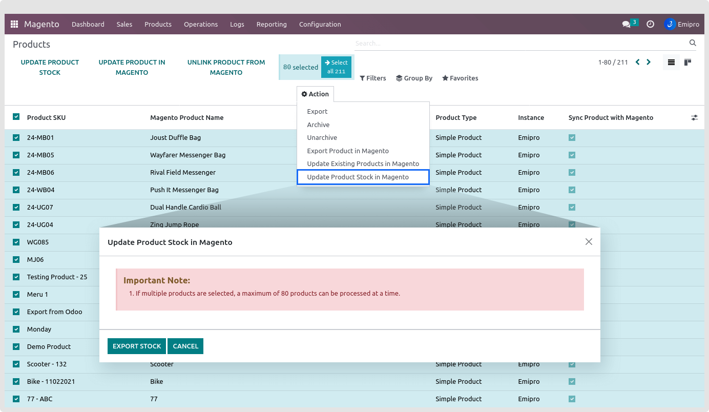Go to next page of products
Screen dimensions: 709x412
tap(649, 62)
